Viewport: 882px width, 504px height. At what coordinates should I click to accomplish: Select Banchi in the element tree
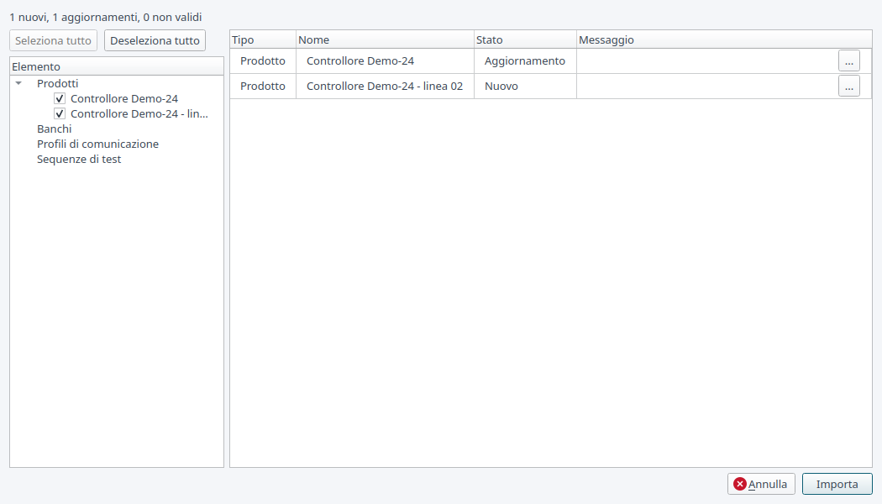54,129
